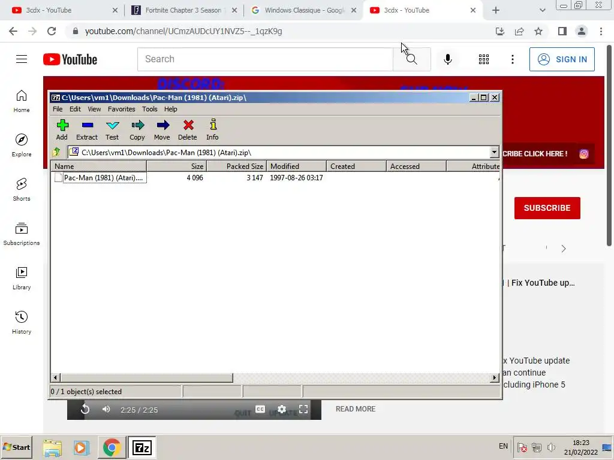Viewport: 614px width, 460px height.
Task: Click the Test toolbar icon in 7-Zip
Action: click(112, 129)
